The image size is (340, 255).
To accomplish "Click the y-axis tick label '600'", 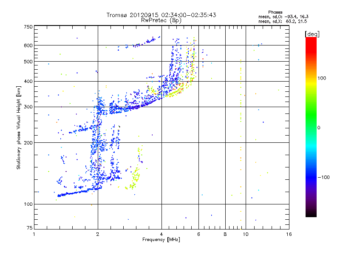I will point(28,45).
